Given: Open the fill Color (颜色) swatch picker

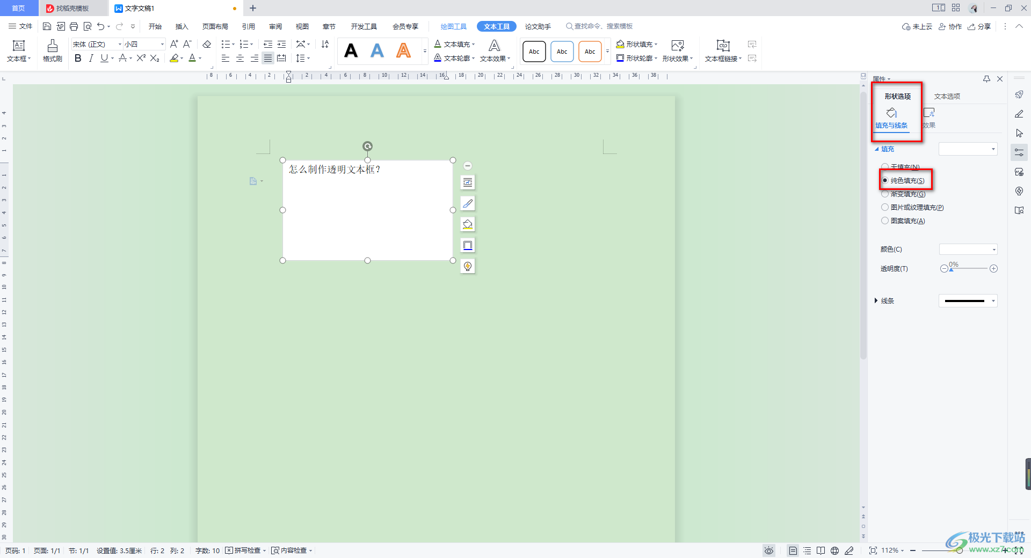Looking at the screenshot, I should pos(968,249).
